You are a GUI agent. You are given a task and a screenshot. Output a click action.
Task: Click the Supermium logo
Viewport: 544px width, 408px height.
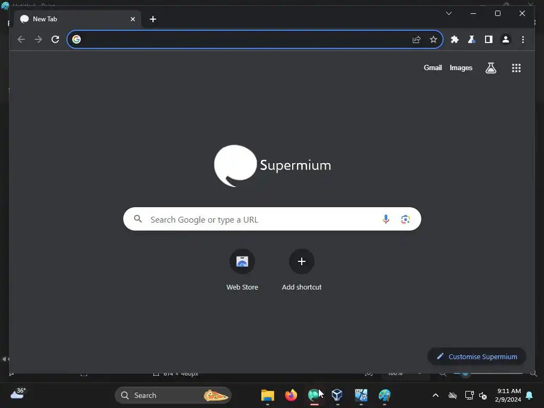tap(273, 166)
